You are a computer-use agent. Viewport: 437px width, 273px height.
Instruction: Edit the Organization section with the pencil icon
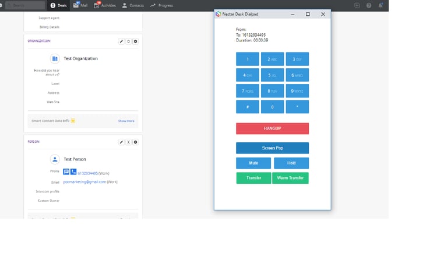[x=122, y=41]
